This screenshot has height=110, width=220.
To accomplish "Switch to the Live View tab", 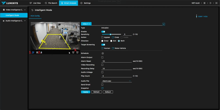I will [35, 3].
